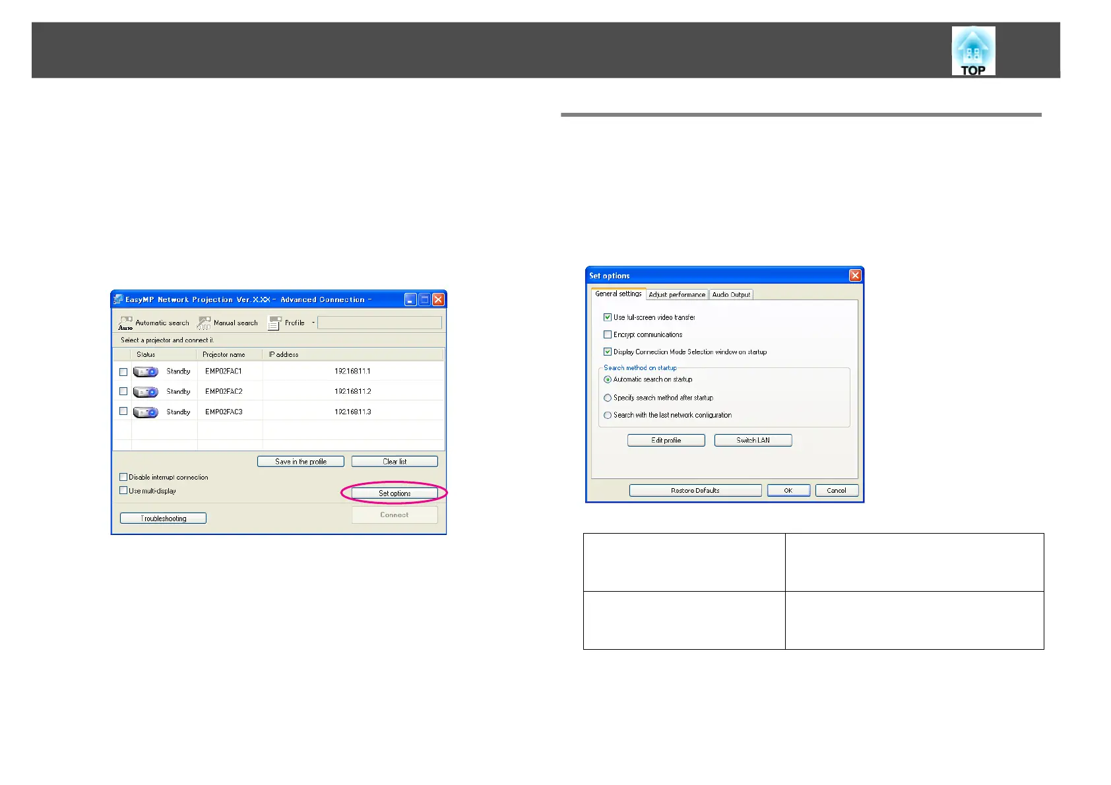The height and width of the screenshot is (785, 1111).
Task: Confirm with OK in Set options
Action: (788, 490)
